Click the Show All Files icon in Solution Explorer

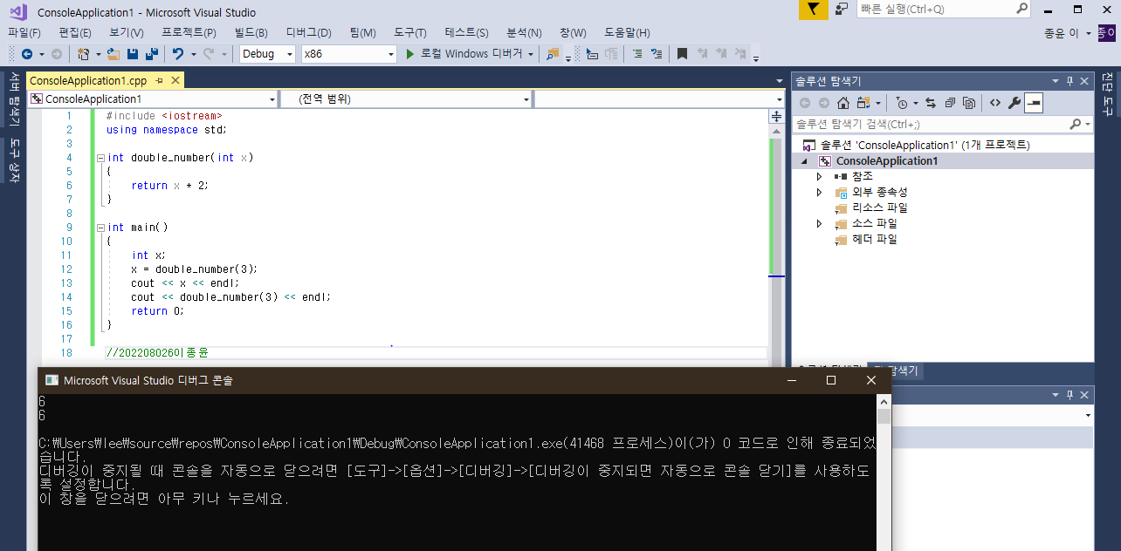pos(969,103)
